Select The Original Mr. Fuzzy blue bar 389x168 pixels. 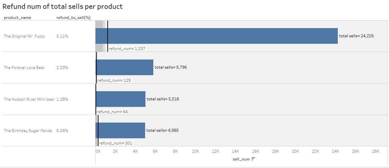(x=217, y=36)
